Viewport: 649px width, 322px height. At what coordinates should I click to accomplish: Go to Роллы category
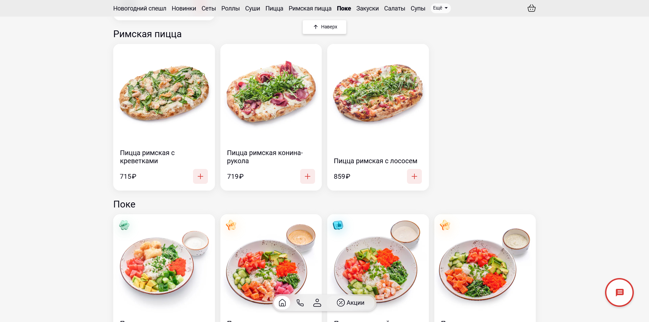(x=231, y=8)
